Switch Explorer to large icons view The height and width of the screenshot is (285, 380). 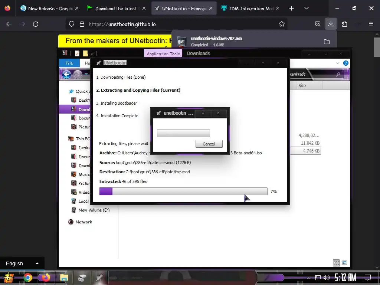click(x=344, y=262)
